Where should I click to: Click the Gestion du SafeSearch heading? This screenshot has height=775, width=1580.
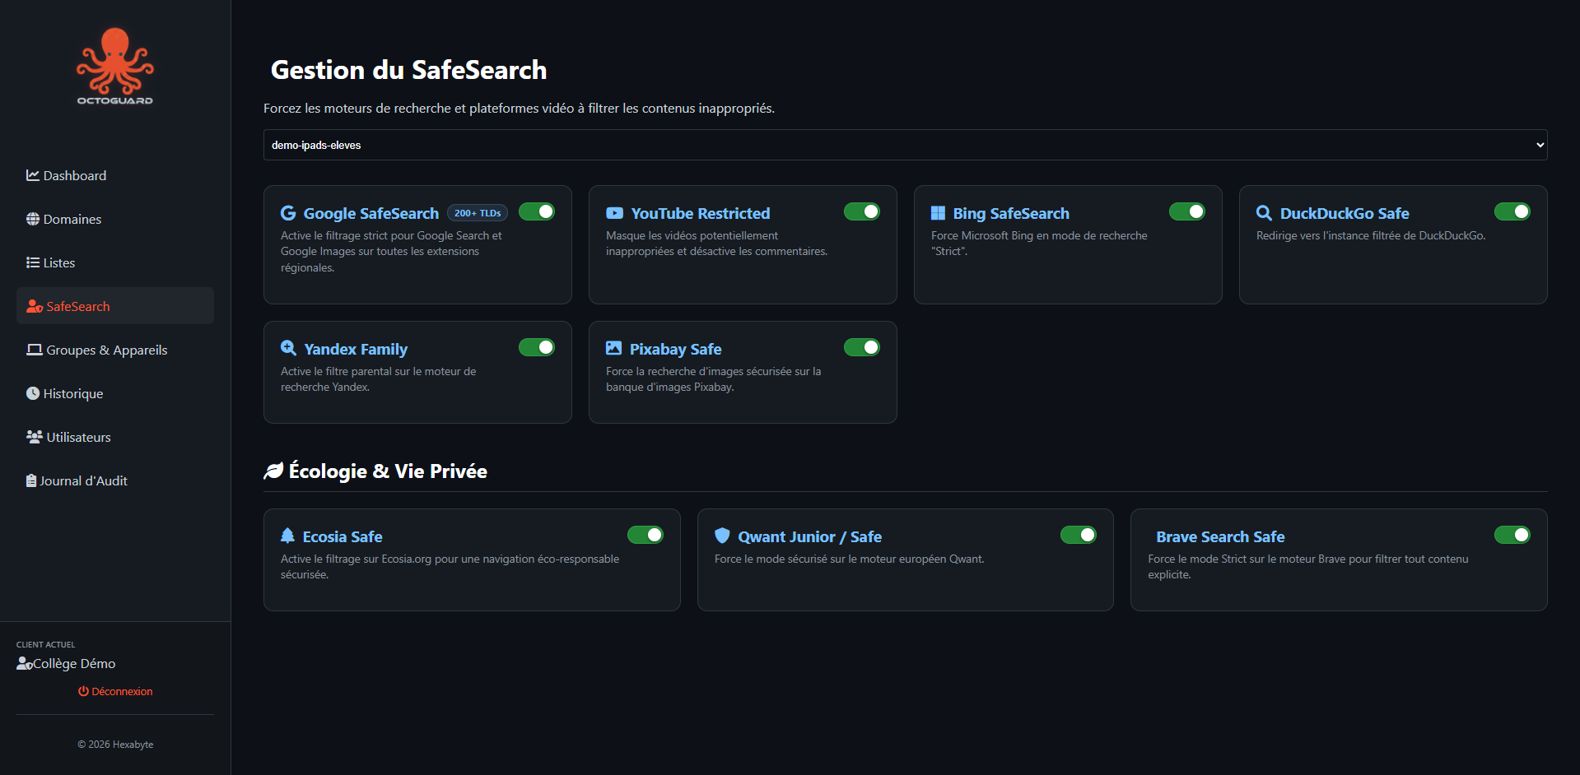[x=408, y=70]
